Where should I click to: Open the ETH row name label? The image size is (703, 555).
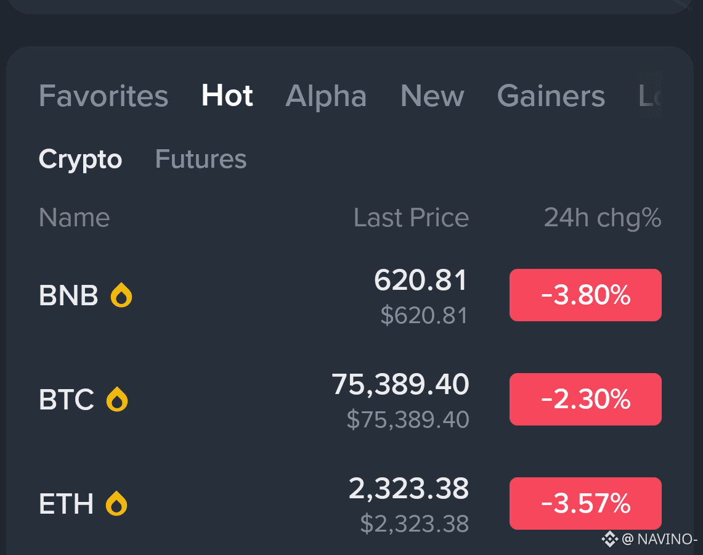pyautogui.click(x=67, y=503)
